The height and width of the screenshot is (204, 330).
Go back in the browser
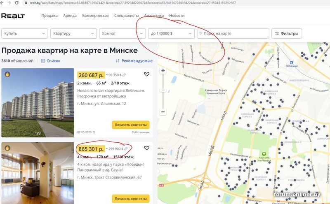coord(3,3)
